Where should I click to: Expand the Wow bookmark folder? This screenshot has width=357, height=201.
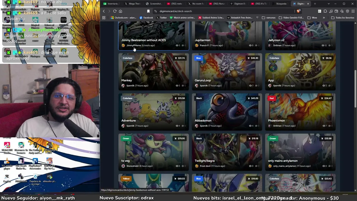coord(312,18)
